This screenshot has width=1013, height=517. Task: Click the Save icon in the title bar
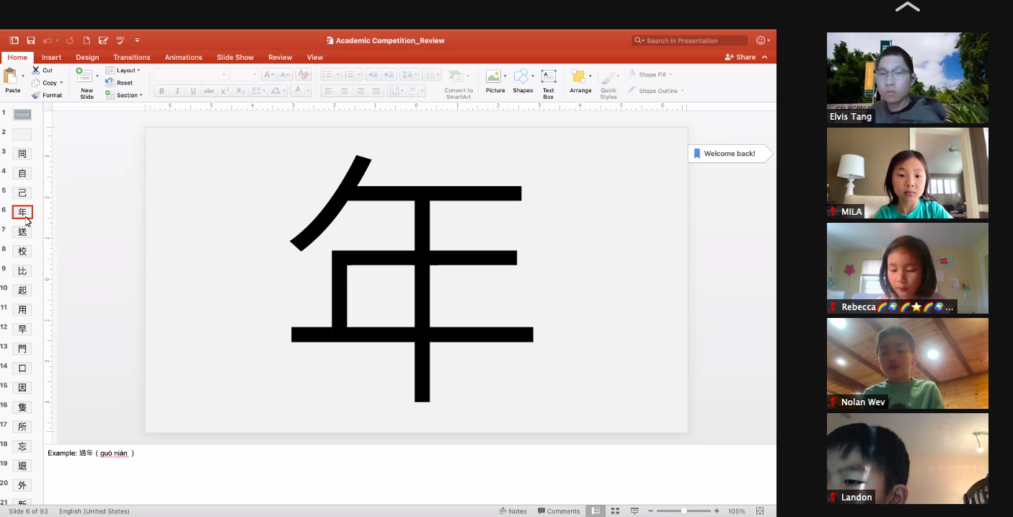(x=31, y=40)
